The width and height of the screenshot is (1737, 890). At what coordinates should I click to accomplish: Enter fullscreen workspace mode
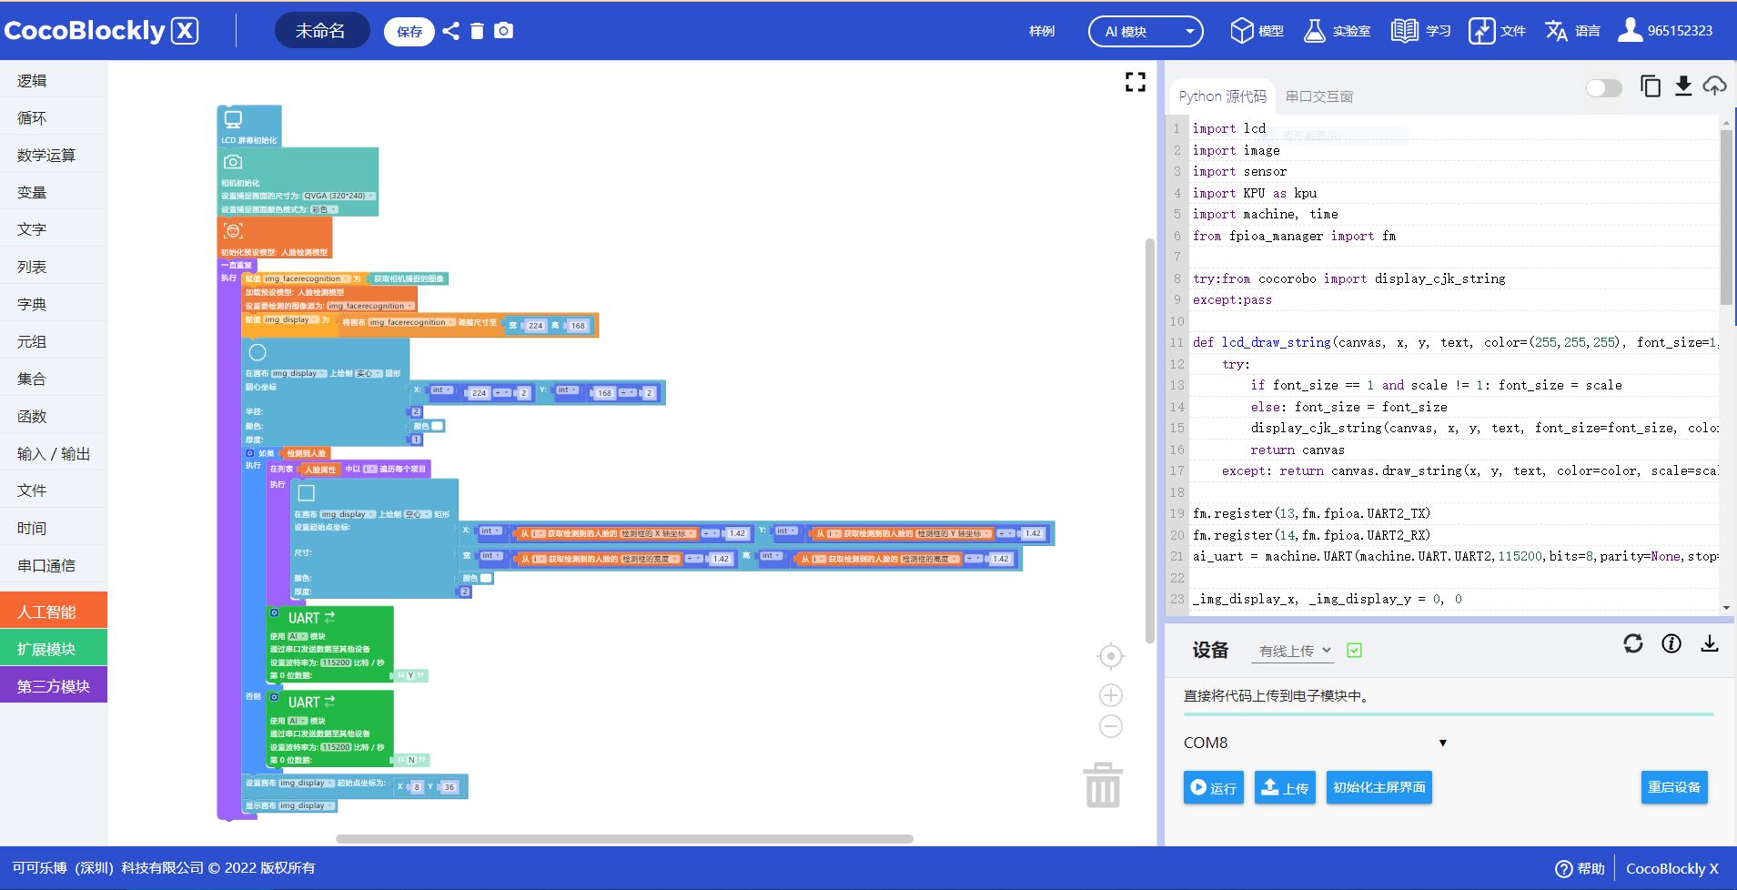[1135, 82]
